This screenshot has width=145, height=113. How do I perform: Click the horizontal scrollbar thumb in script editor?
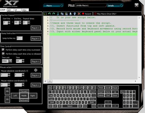[x=50, y=81]
